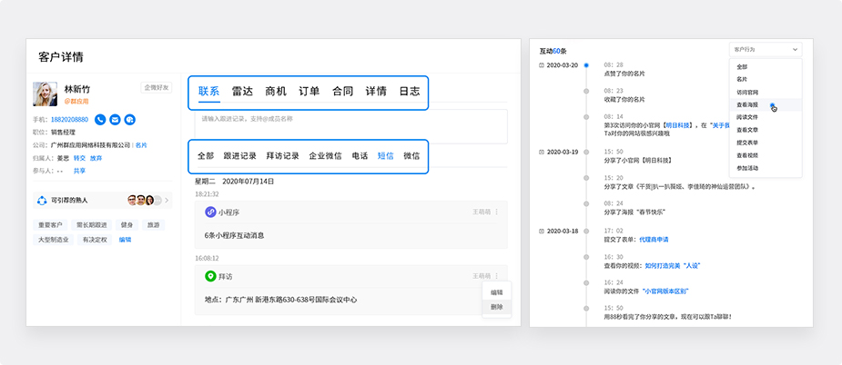Open the 代理商申请 form link
The width and height of the screenshot is (842, 365).
(x=654, y=239)
